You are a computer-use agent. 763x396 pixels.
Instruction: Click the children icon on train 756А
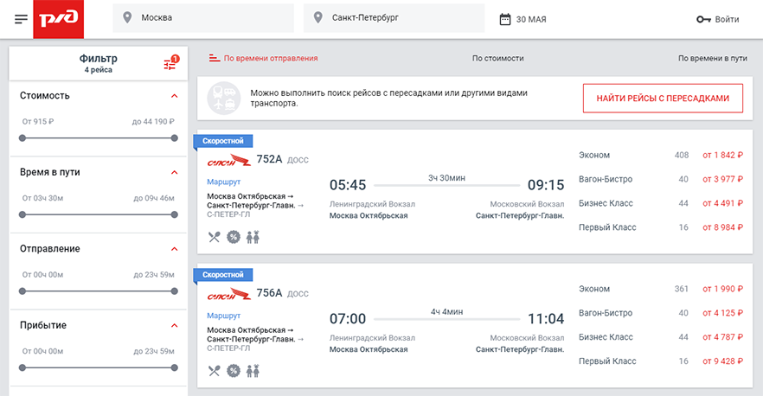[x=253, y=370]
